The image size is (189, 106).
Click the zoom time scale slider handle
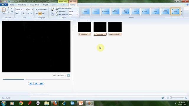(x=171, y=98)
